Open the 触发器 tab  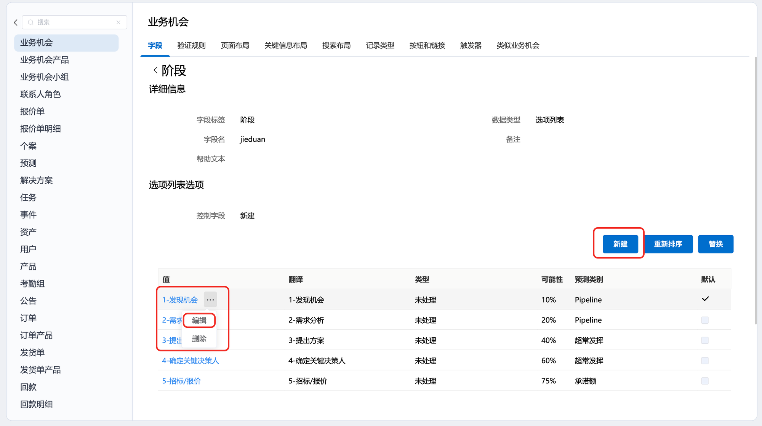coord(471,46)
